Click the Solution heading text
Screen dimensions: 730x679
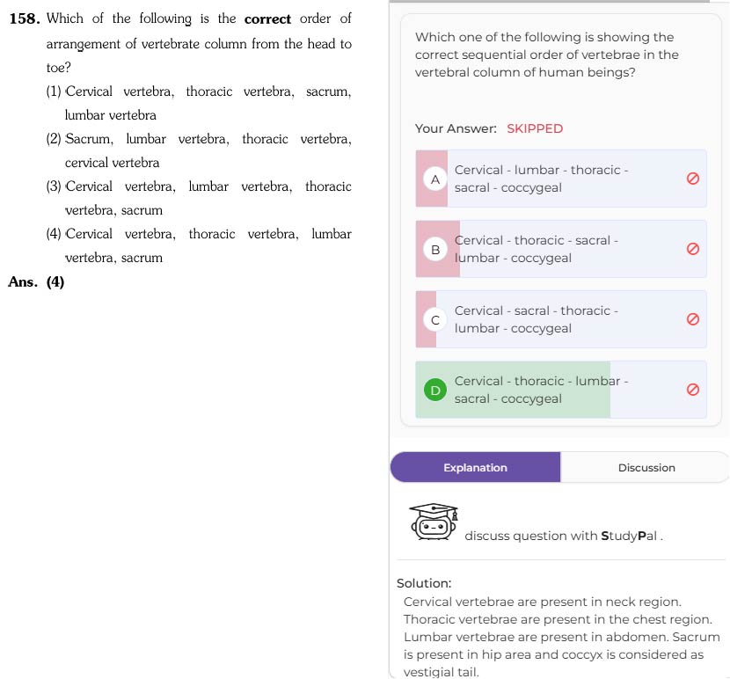[424, 583]
